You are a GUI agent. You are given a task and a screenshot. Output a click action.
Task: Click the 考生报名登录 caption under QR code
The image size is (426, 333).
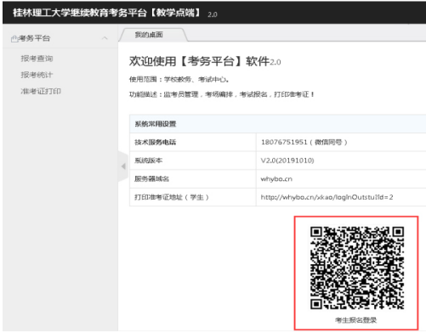tap(356, 320)
